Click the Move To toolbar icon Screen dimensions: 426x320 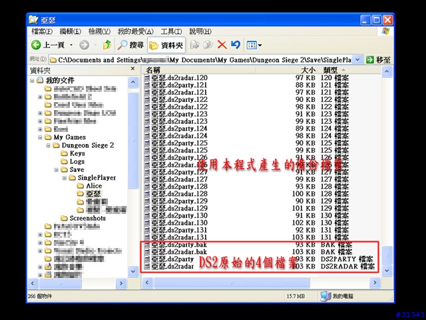[x=194, y=45]
